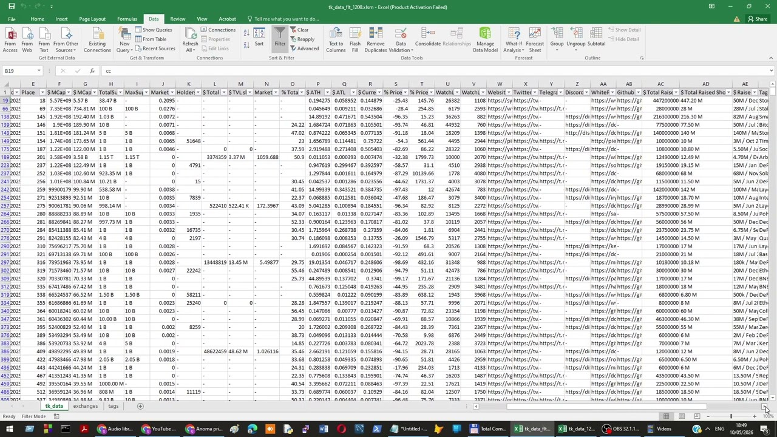
Task: Switch to Page Break Preview view
Action: (x=696, y=416)
